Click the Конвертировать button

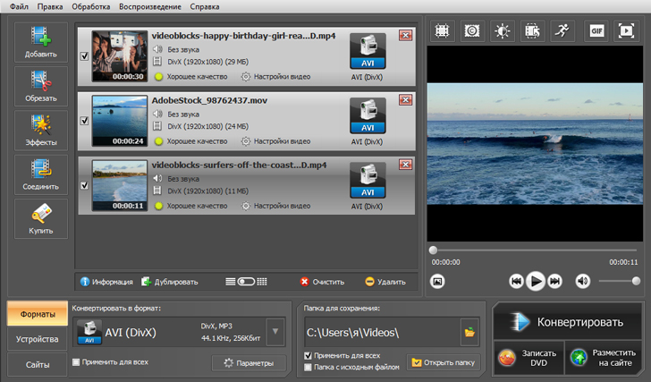(568, 322)
